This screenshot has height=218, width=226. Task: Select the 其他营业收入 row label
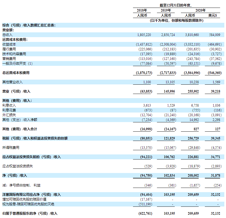(12, 82)
